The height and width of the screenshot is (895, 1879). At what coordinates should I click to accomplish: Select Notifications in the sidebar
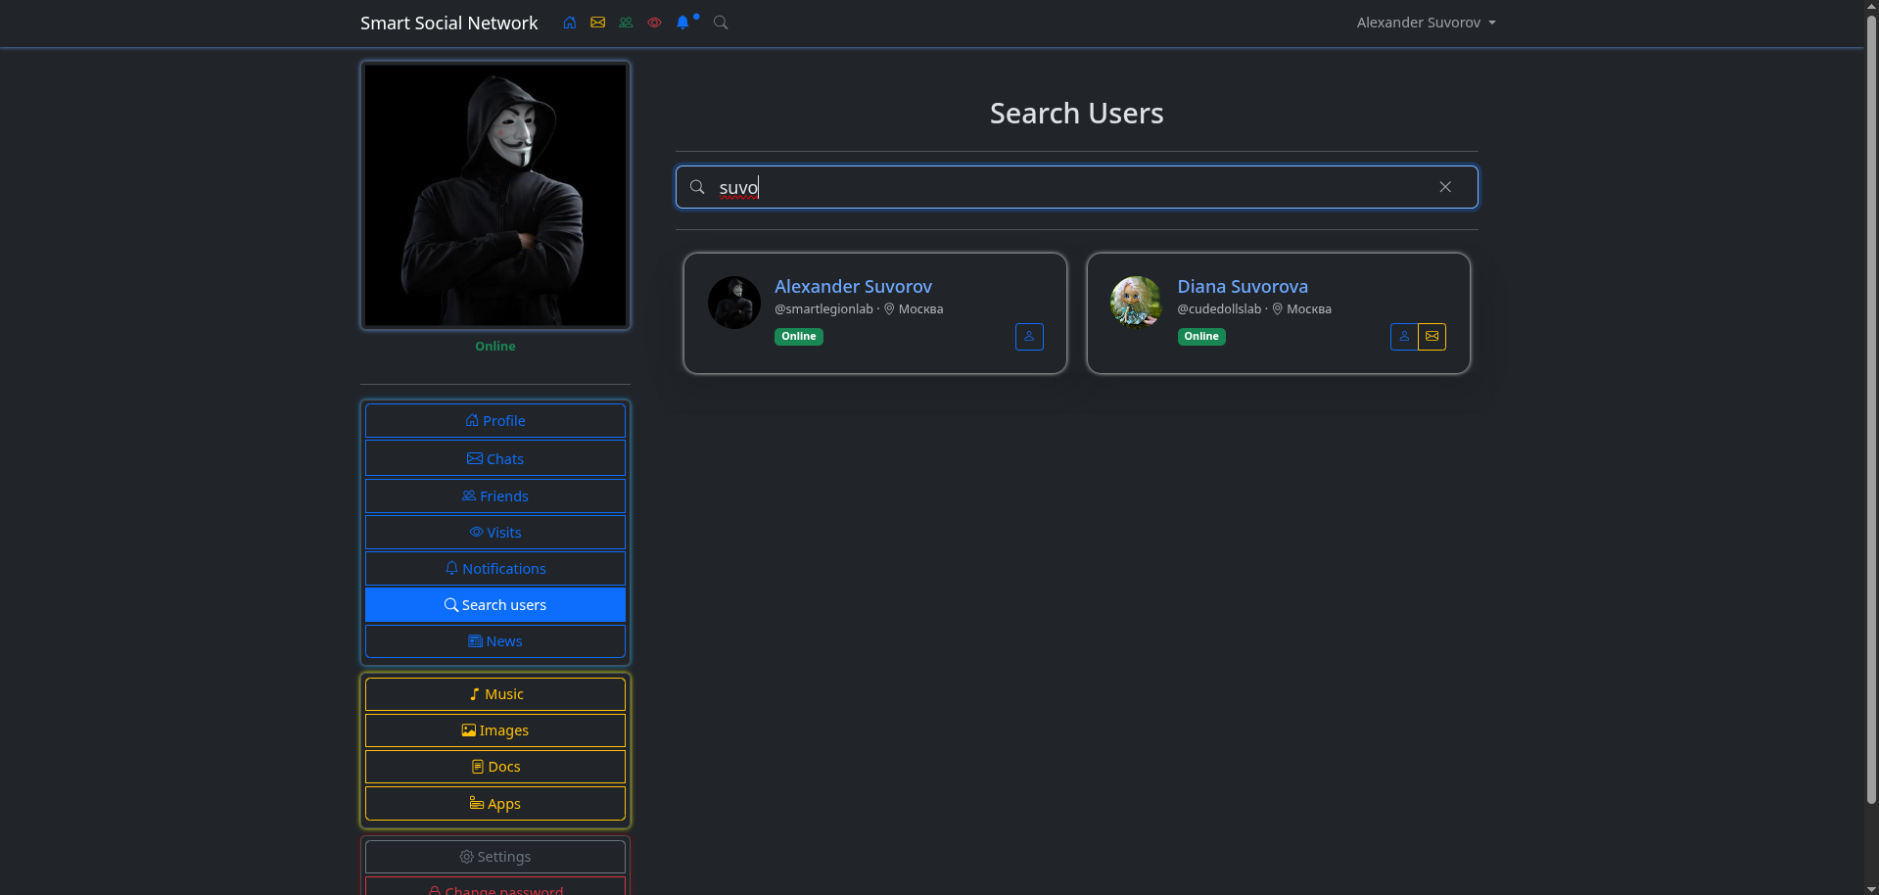tap(495, 569)
